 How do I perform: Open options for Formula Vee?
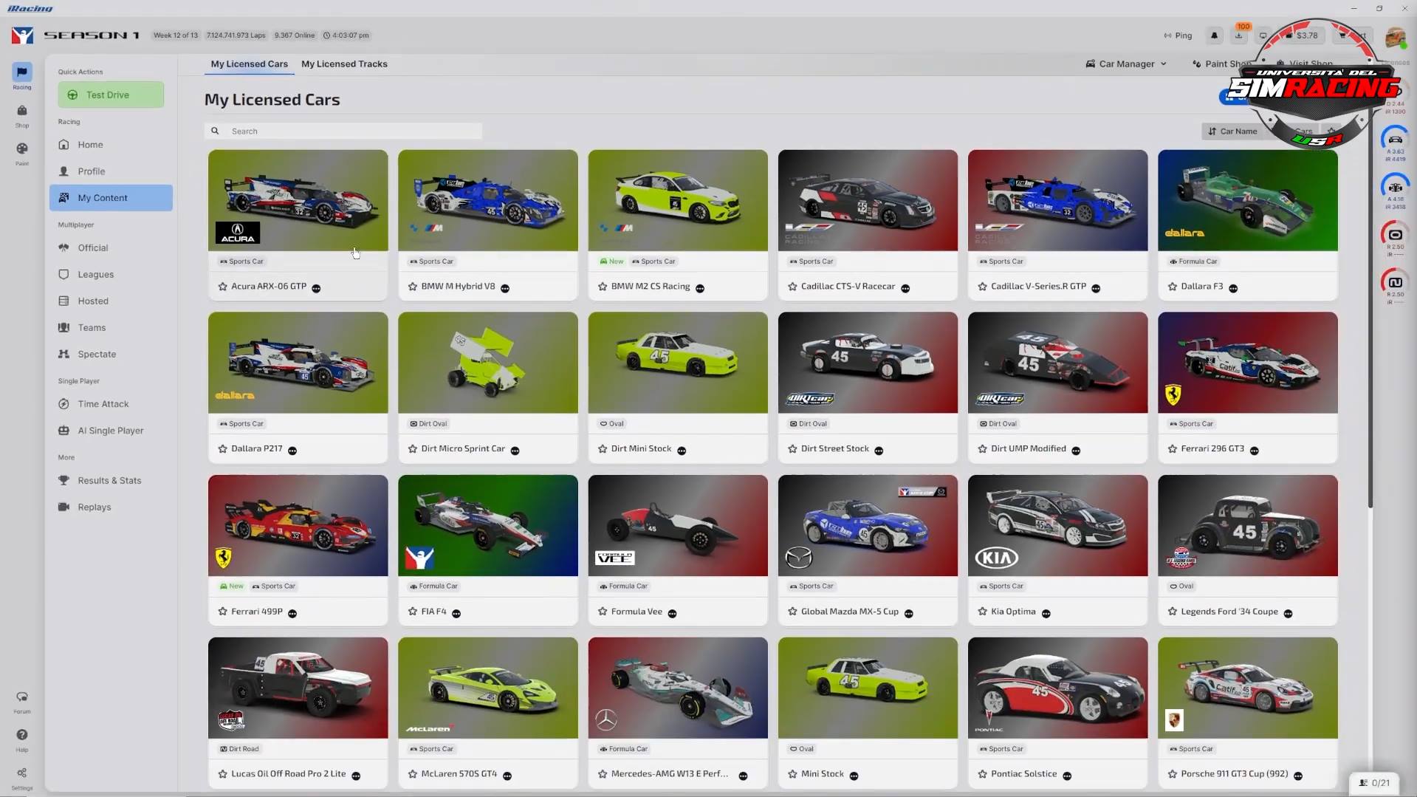672,613
